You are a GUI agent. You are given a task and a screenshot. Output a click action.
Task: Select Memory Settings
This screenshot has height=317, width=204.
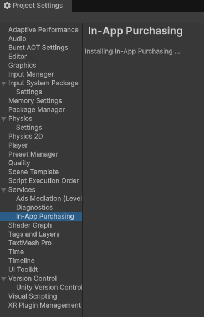(35, 101)
